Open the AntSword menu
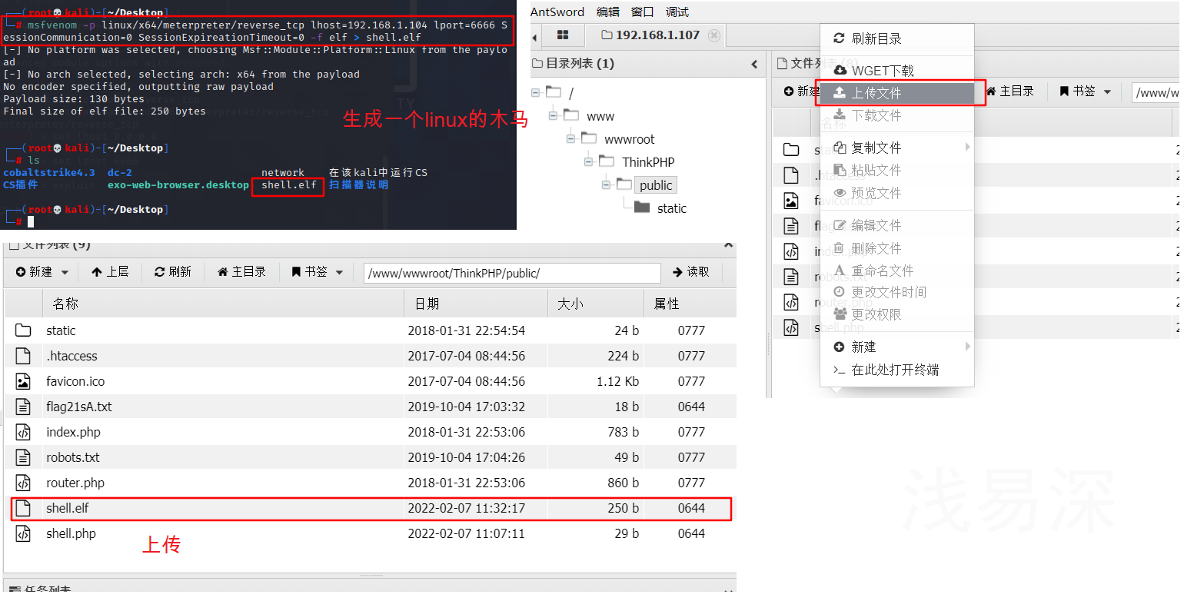The image size is (1184, 601). pos(557,12)
